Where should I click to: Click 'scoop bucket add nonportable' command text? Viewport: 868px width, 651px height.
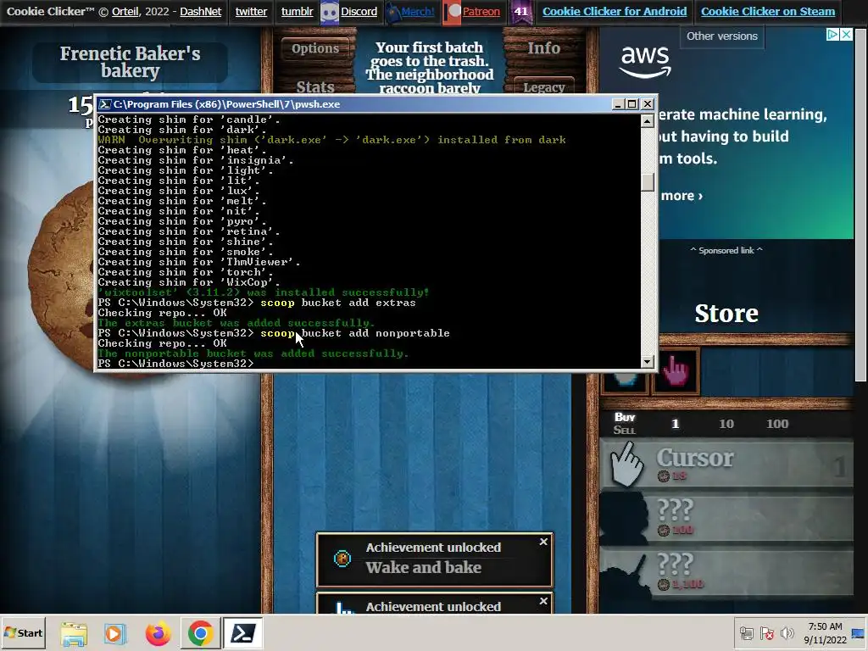(355, 333)
